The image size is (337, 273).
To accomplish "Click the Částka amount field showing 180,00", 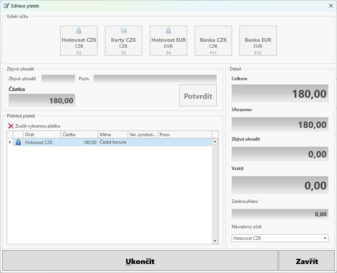I will coord(41,100).
